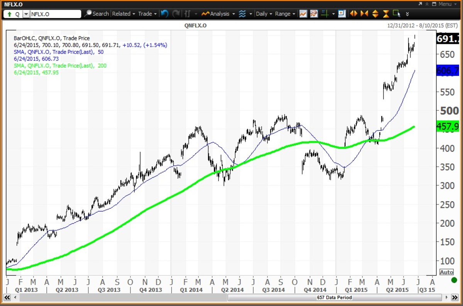Viewport: 463px width, 306px height.
Task: Click the grey Redo arrow
Action: (x=176, y=14)
